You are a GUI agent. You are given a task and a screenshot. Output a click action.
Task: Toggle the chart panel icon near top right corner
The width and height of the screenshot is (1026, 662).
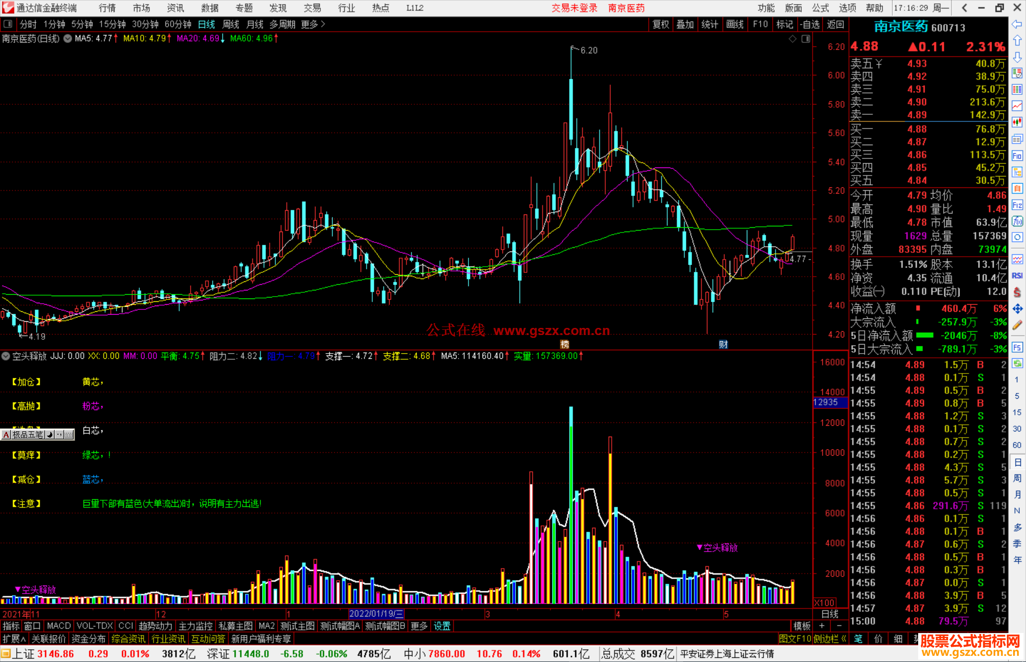point(806,39)
